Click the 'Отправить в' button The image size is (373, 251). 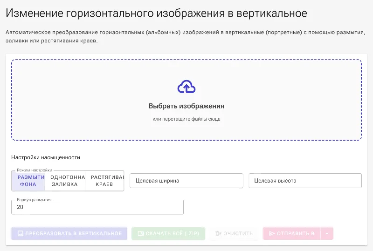(x=292, y=233)
